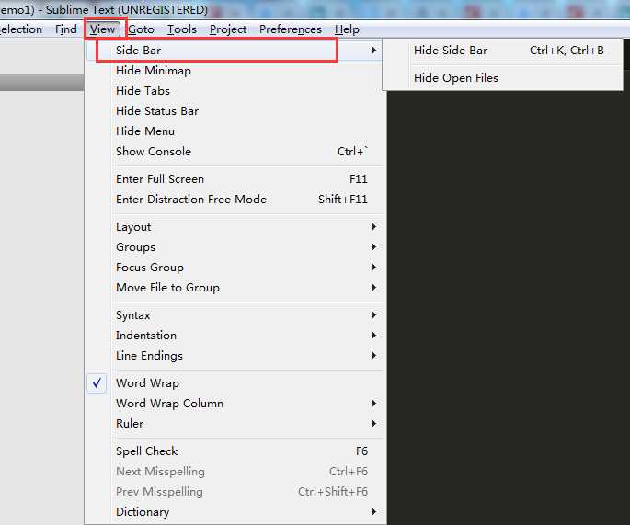
Task: Expand the Groups submenu
Action: point(235,247)
